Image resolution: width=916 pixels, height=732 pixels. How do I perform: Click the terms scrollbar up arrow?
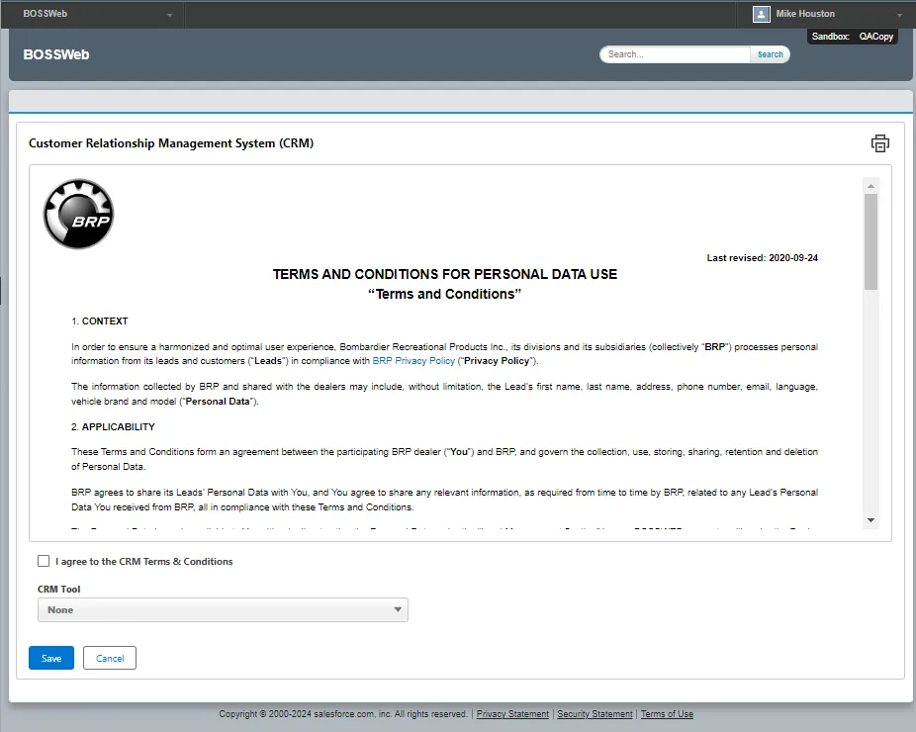(870, 186)
